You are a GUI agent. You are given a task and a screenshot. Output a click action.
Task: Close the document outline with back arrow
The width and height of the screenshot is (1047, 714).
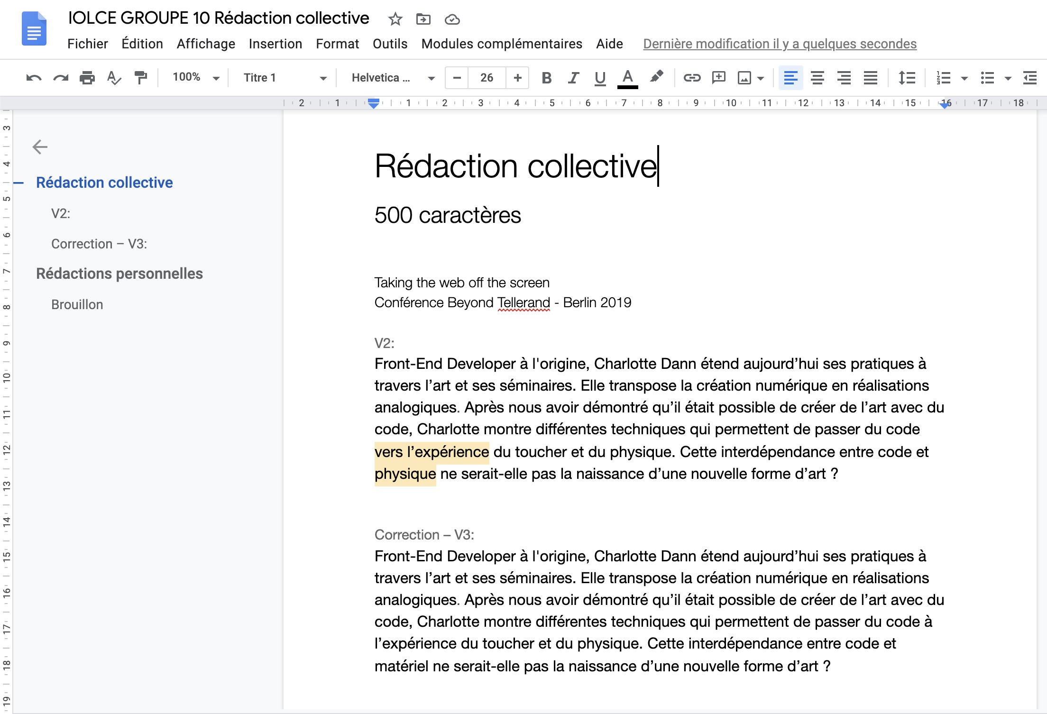point(40,147)
